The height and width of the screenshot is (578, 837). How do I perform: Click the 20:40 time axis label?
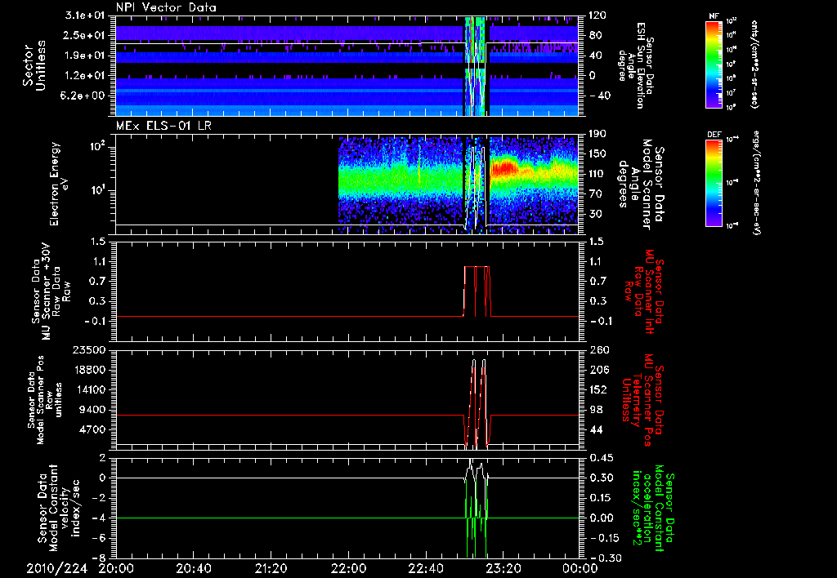tap(193, 568)
